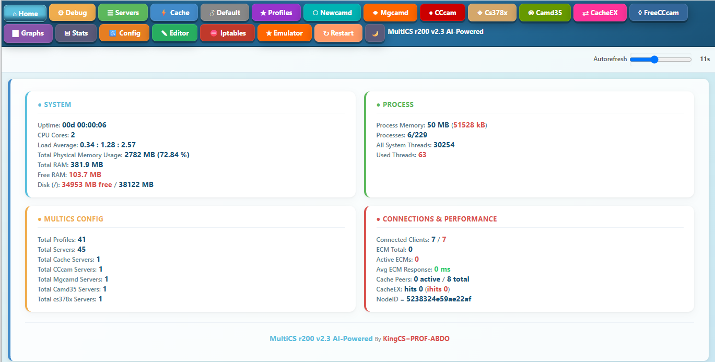715x362 pixels.
Task: Click the Disk free value 34953 MB free
Action: point(87,184)
